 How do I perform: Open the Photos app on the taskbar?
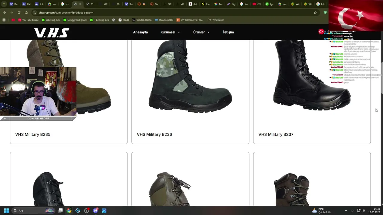[x=104, y=211]
